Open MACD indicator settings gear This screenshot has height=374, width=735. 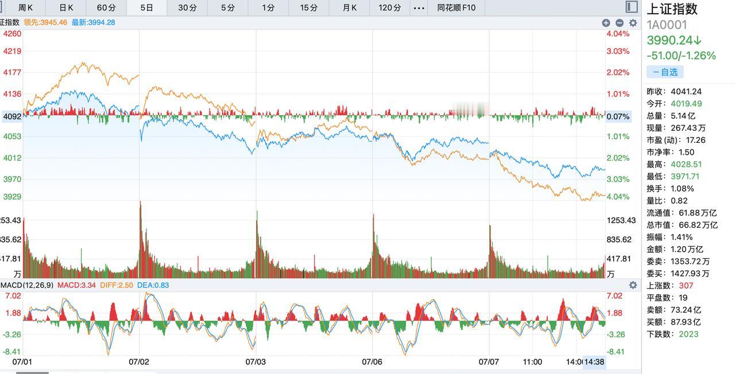[x=633, y=285]
